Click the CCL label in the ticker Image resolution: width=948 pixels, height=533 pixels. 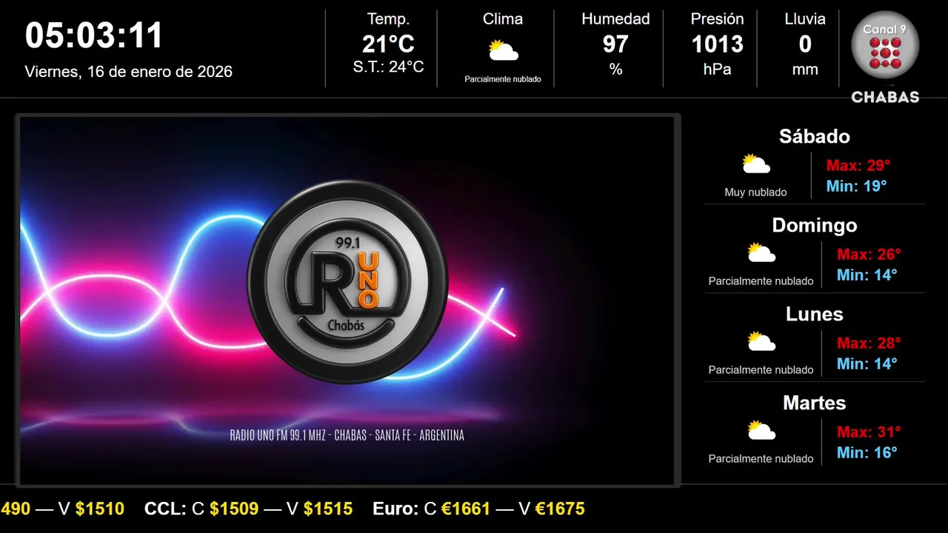(166, 509)
